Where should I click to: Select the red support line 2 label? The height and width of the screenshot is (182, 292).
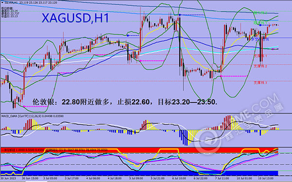coord(260,66)
